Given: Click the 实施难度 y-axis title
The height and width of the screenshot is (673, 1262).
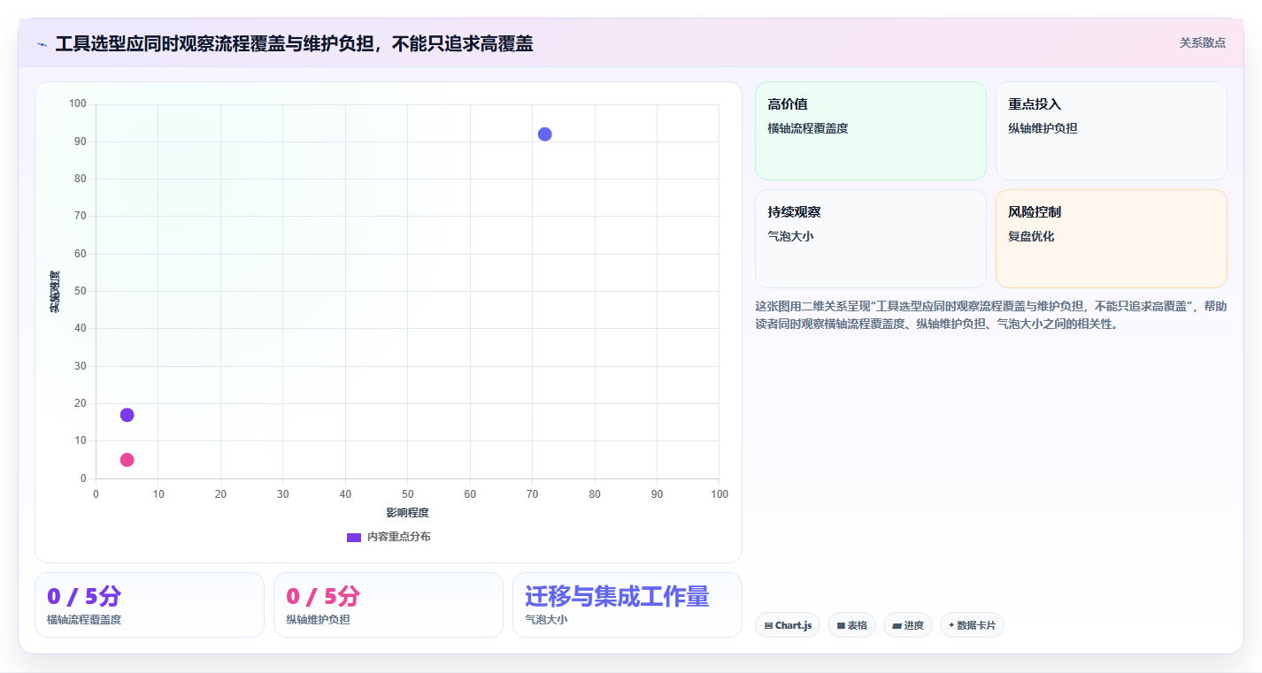Looking at the screenshot, I should point(55,291).
